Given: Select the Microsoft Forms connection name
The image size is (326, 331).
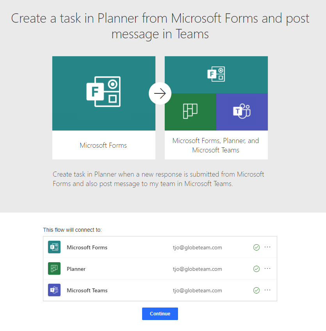Looking at the screenshot, I should (x=87, y=247).
